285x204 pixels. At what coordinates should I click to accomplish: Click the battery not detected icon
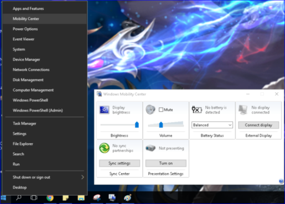196,110
